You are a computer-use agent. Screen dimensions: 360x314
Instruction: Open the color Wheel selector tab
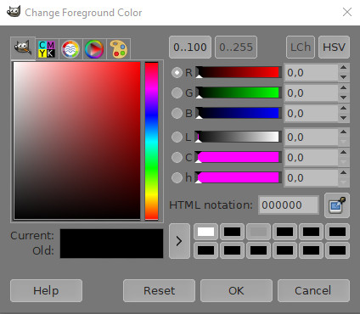tap(94, 49)
